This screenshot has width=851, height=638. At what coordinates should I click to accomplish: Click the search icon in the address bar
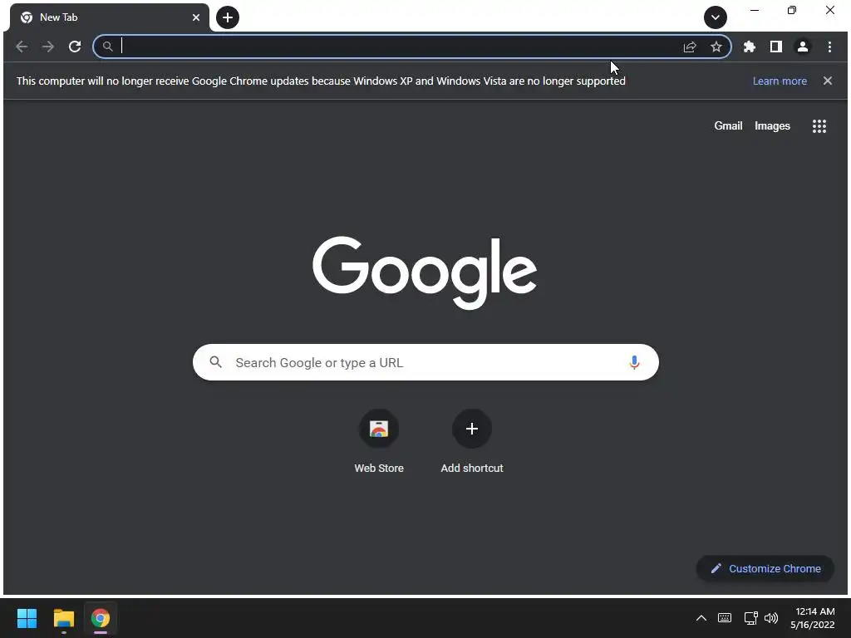tap(108, 47)
